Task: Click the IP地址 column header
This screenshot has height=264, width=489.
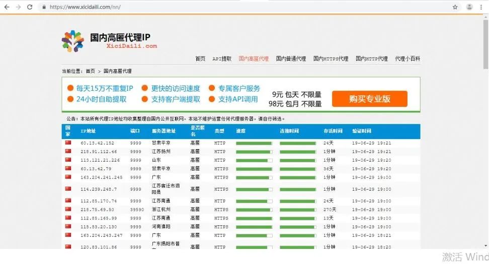Action: point(88,131)
